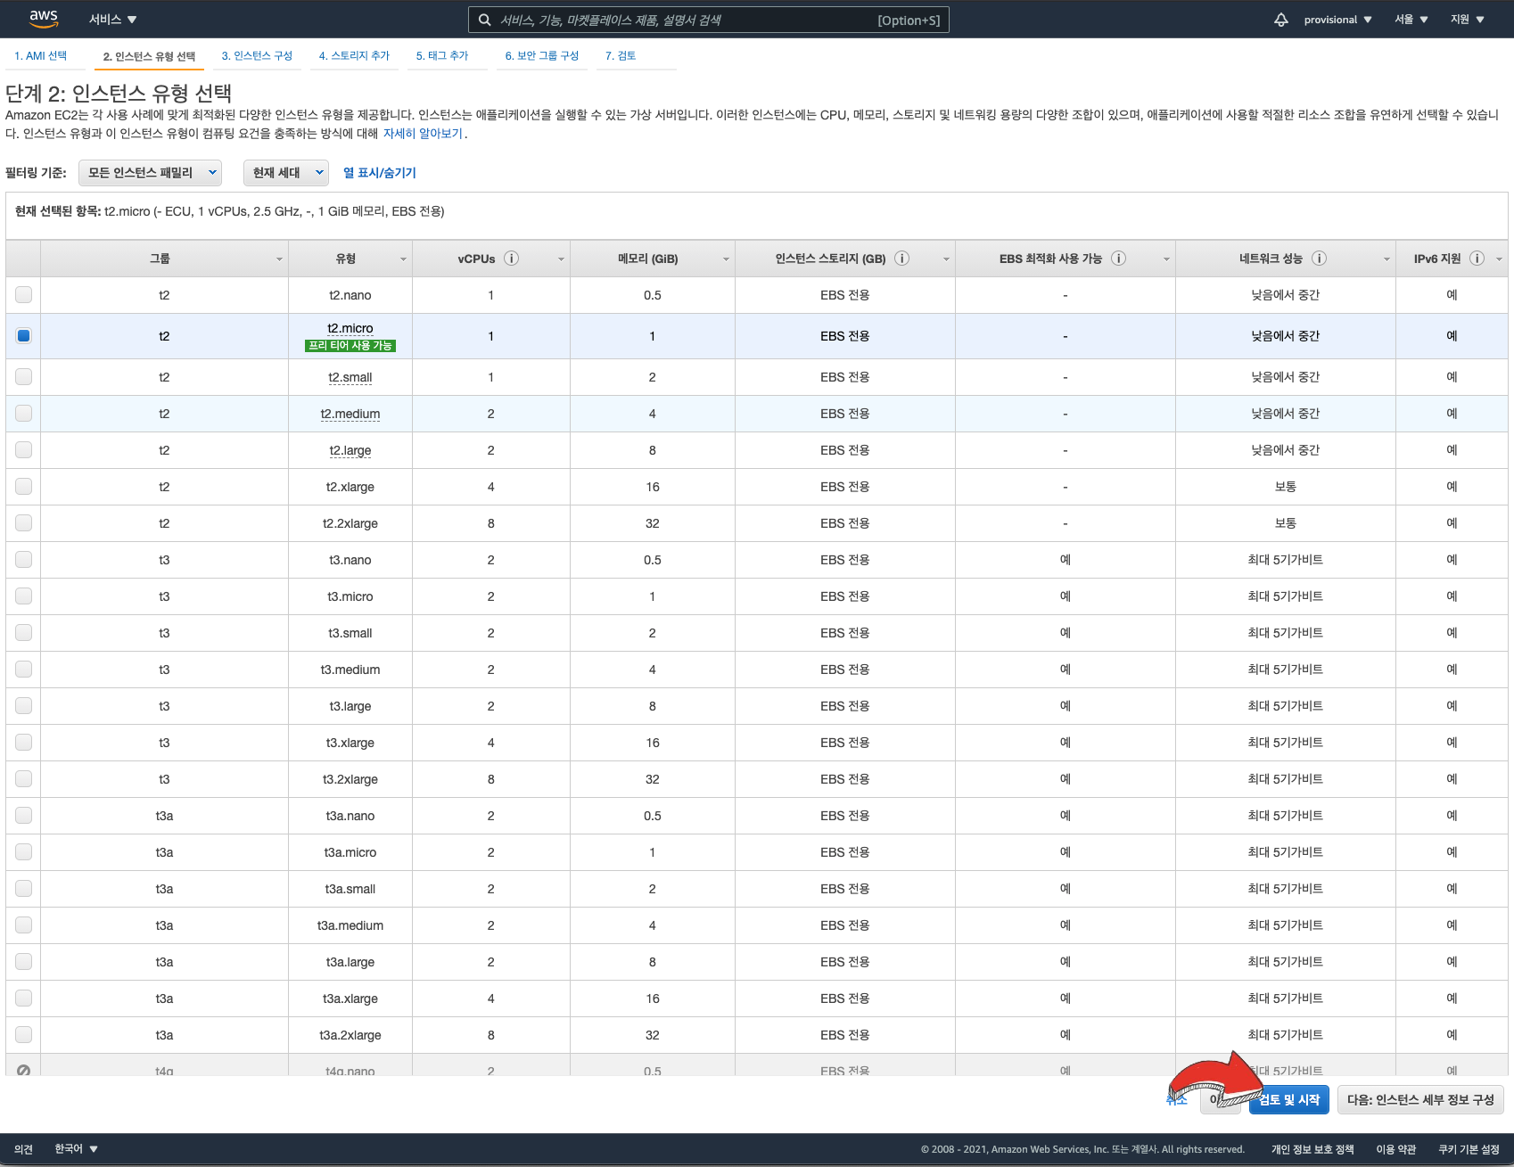Open the Support menu dropdown
1514x1167 pixels.
[x=1467, y=20]
